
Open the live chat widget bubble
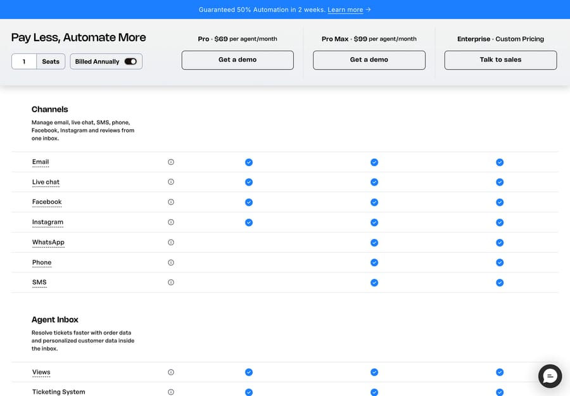coord(550,376)
